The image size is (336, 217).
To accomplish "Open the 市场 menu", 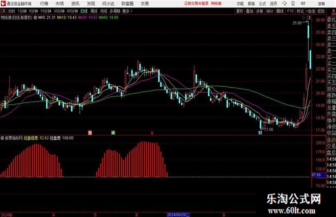I will [x=60, y=4].
